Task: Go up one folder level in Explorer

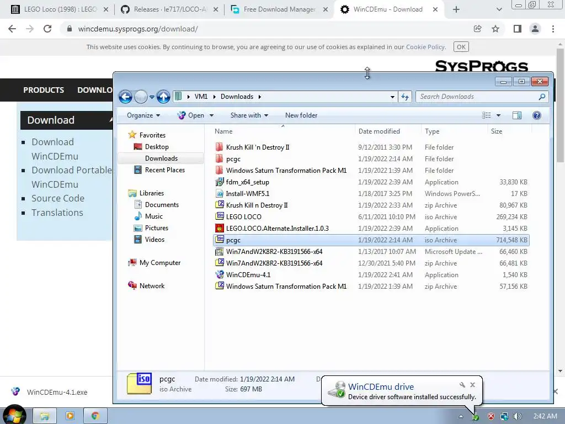Action: (x=163, y=97)
